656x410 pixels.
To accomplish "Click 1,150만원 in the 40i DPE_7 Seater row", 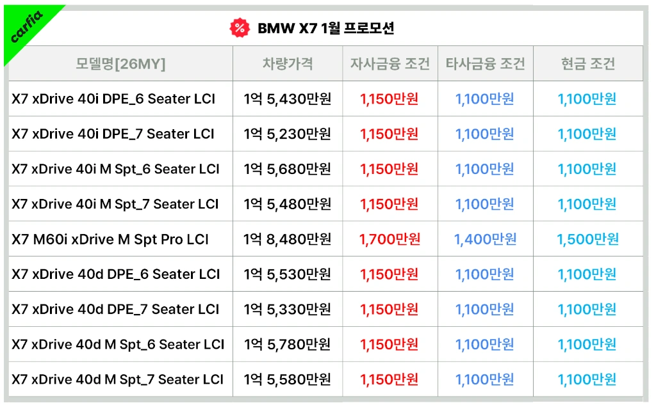I will 389,134.
